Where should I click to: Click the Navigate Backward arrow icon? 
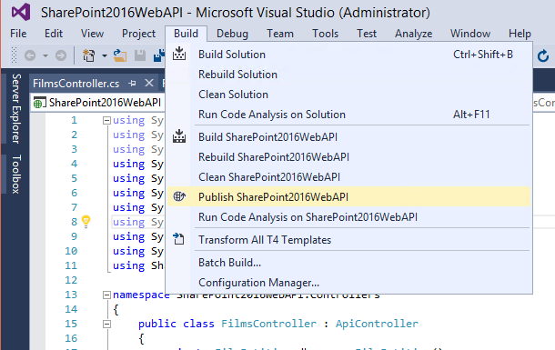(x=30, y=55)
